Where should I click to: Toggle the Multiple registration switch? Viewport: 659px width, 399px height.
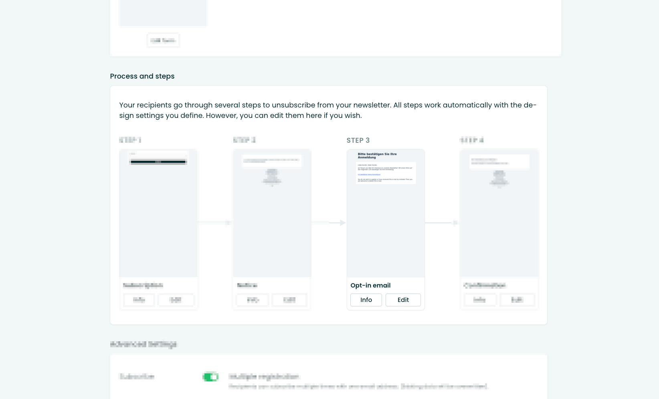point(210,377)
